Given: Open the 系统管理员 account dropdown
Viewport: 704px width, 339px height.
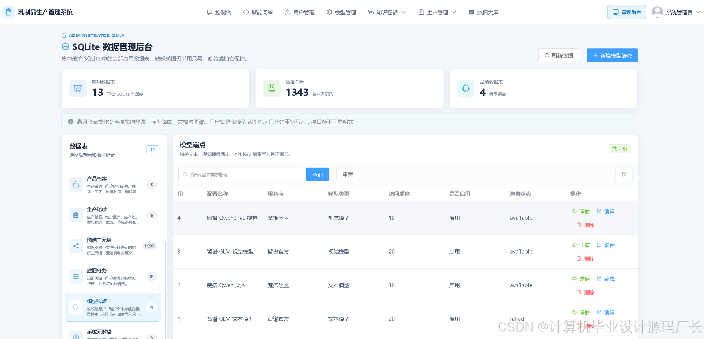Looking at the screenshot, I should (683, 12).
